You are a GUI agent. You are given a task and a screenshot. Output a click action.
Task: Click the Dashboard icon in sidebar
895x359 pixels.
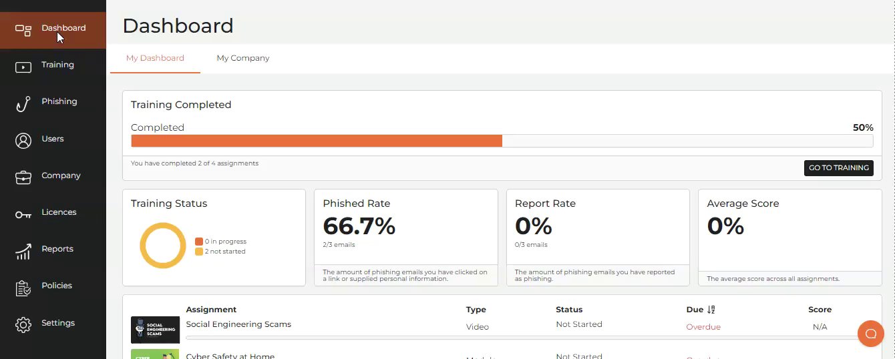[x=23, y=30]
